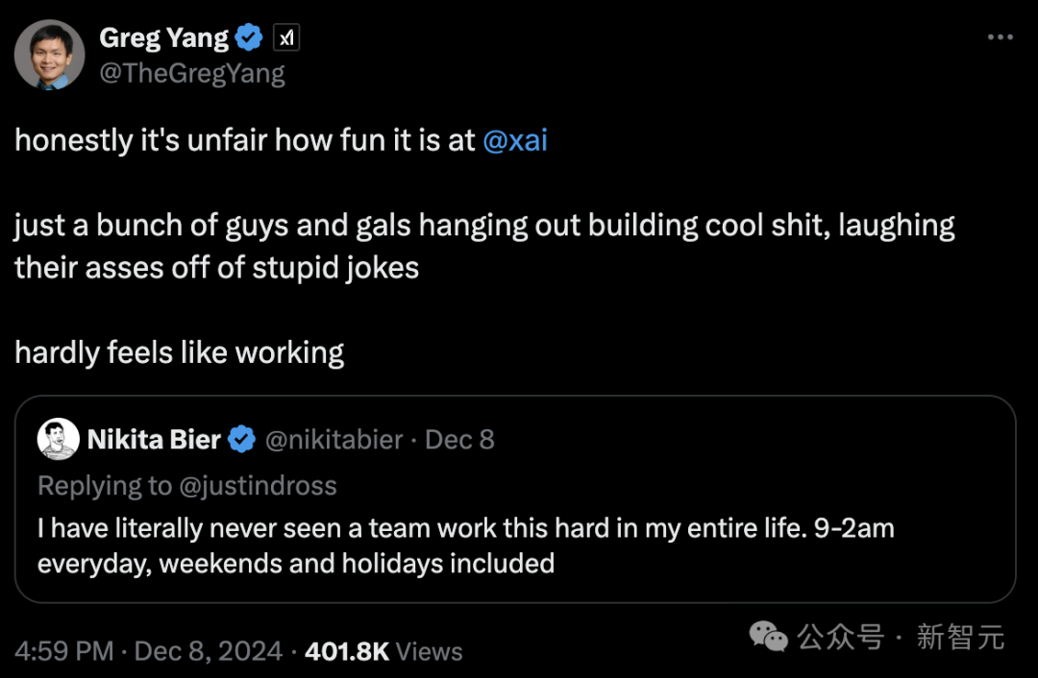Click the 公众号 · 新智元 watermark text
Viewport: 1038px width, 678px height.
point(901,637)
